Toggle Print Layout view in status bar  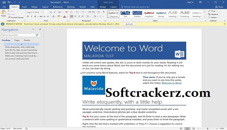click(x=187, y=128)
